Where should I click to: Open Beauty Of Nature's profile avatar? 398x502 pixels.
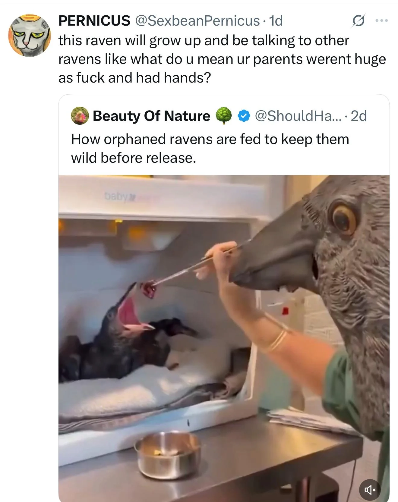79,116
